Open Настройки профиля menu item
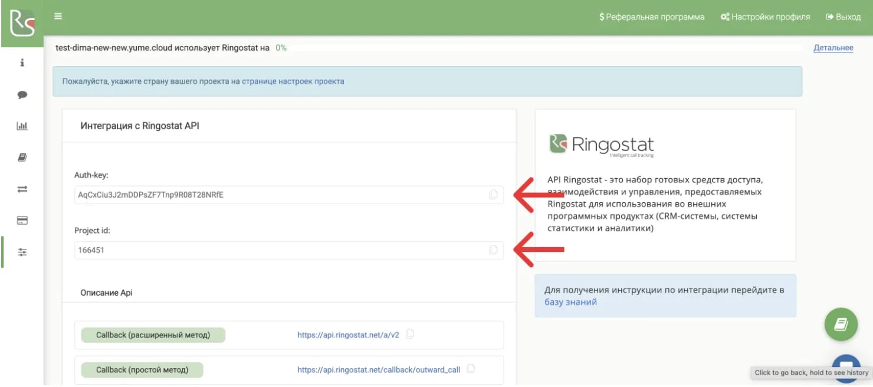Screen dimensions: 873x387 pyautogui.click(x=765, y=17)
